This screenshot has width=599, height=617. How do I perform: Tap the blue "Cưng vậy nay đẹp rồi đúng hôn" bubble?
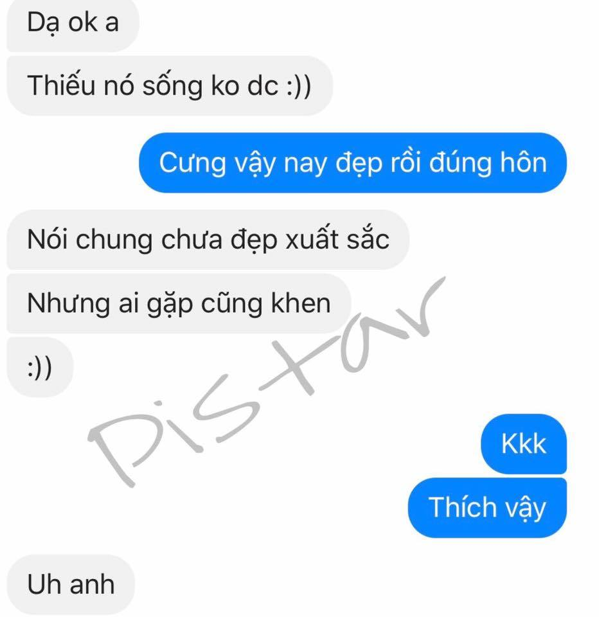tap(353, 163)
